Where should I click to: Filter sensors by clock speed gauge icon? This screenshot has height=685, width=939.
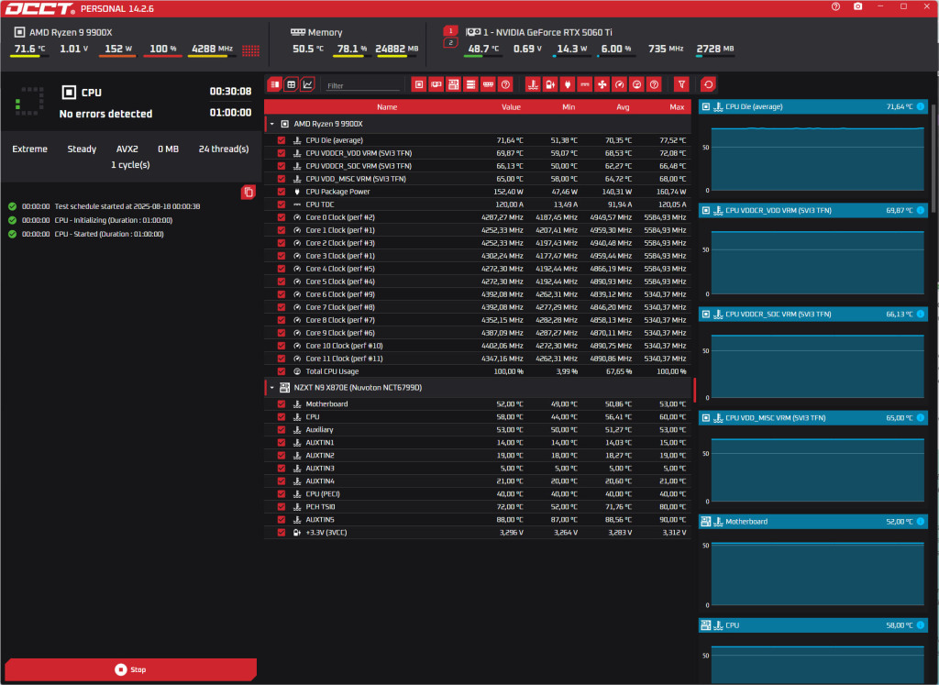click(619, 84)
